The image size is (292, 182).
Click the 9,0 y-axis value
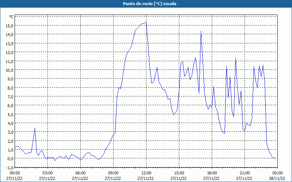click(11, 79)
